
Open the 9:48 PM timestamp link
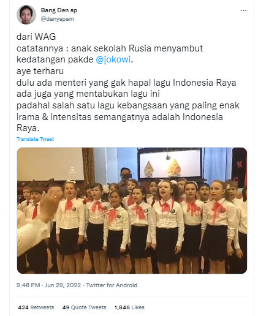[28, 285]
